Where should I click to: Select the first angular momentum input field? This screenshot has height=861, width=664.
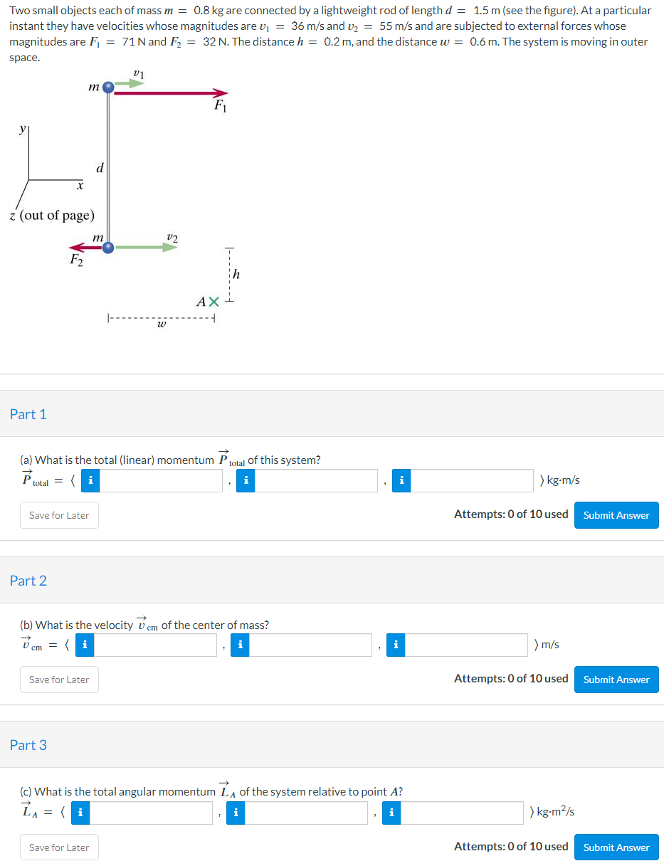click(153, 812)
